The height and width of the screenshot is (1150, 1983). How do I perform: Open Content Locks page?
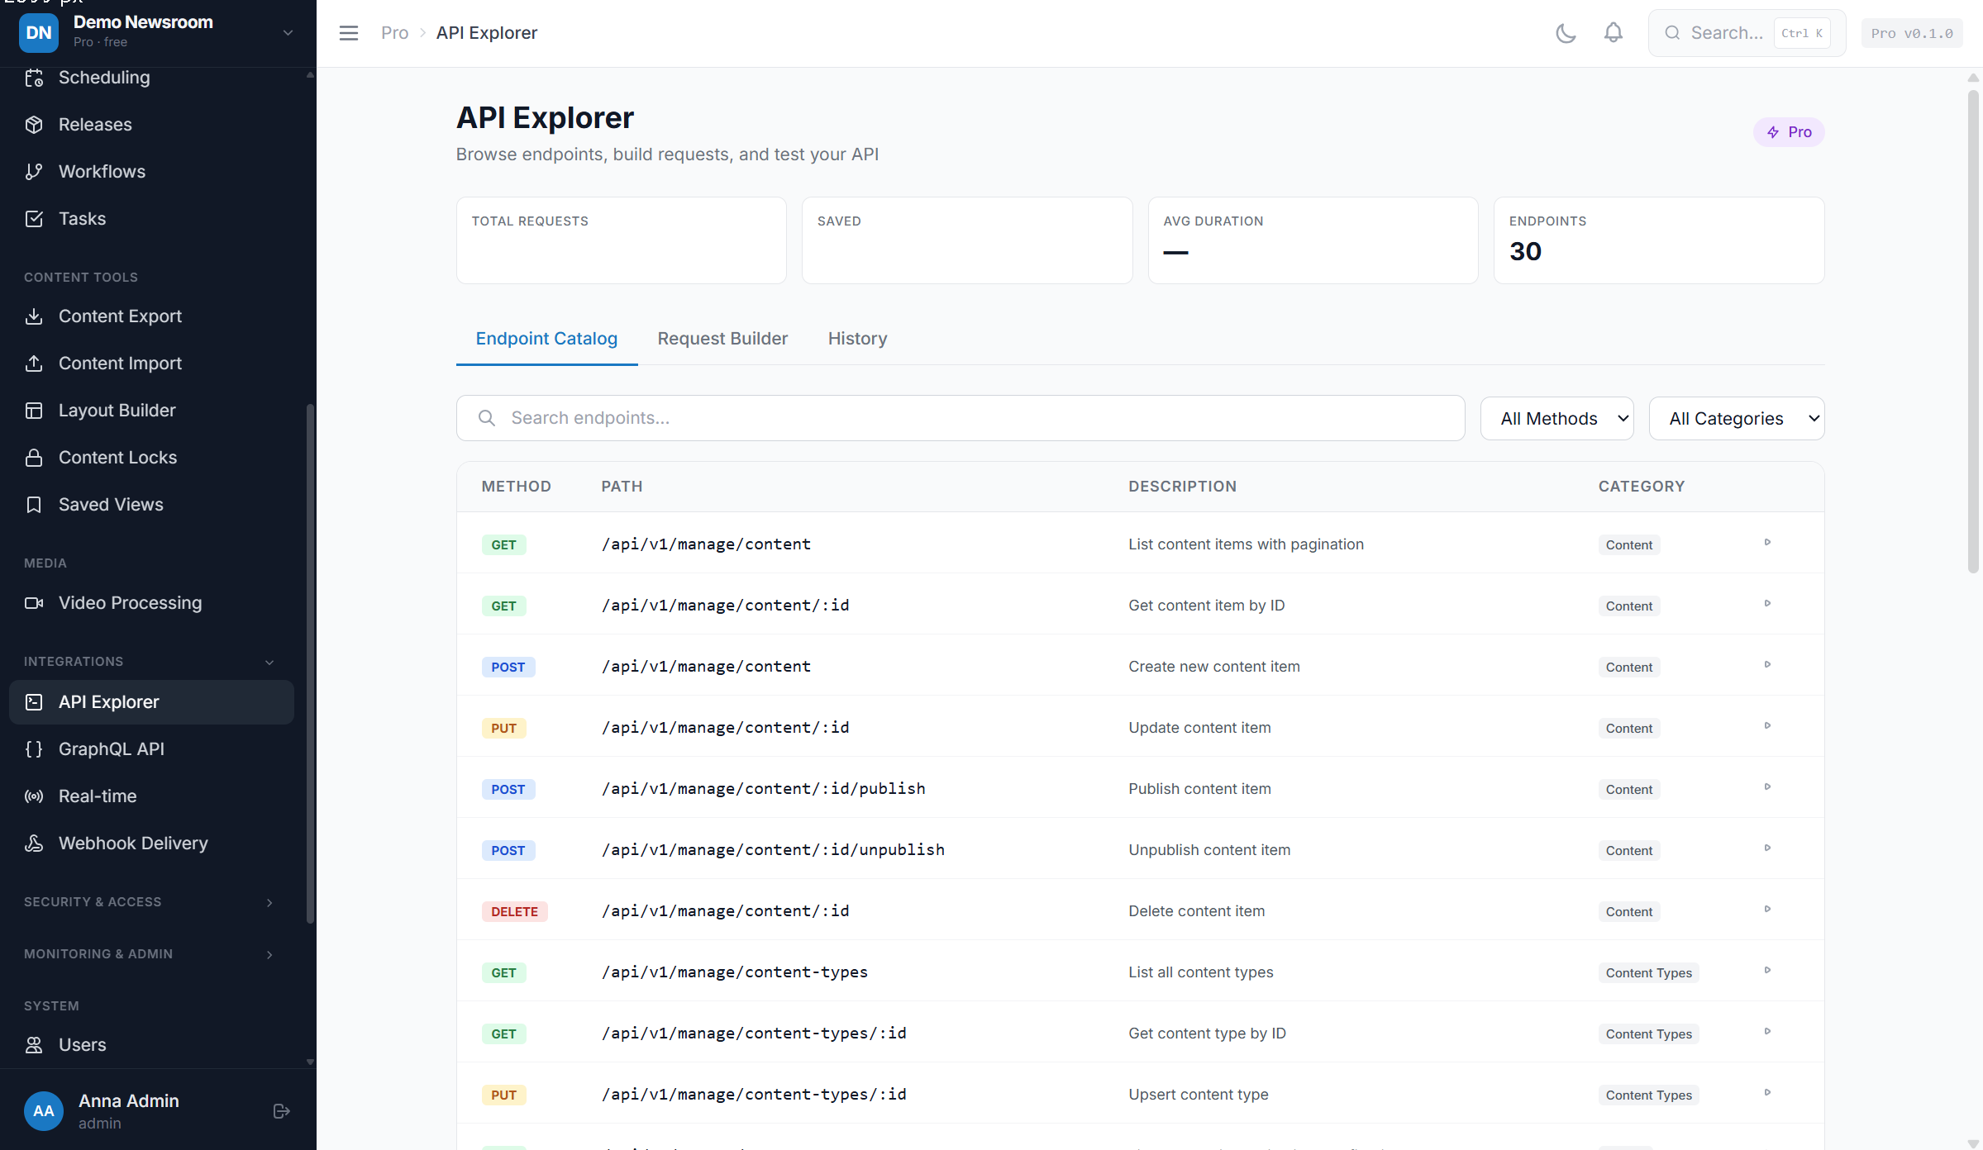[151, 458]
